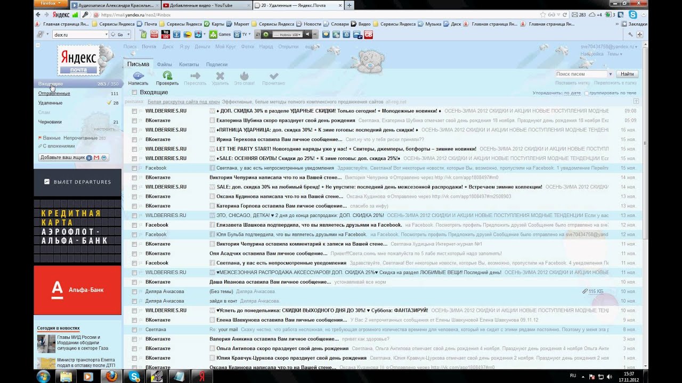The width and height of the screenshot is (682, 383).
Task: Click the Найти search button
Action: point(627,74)
